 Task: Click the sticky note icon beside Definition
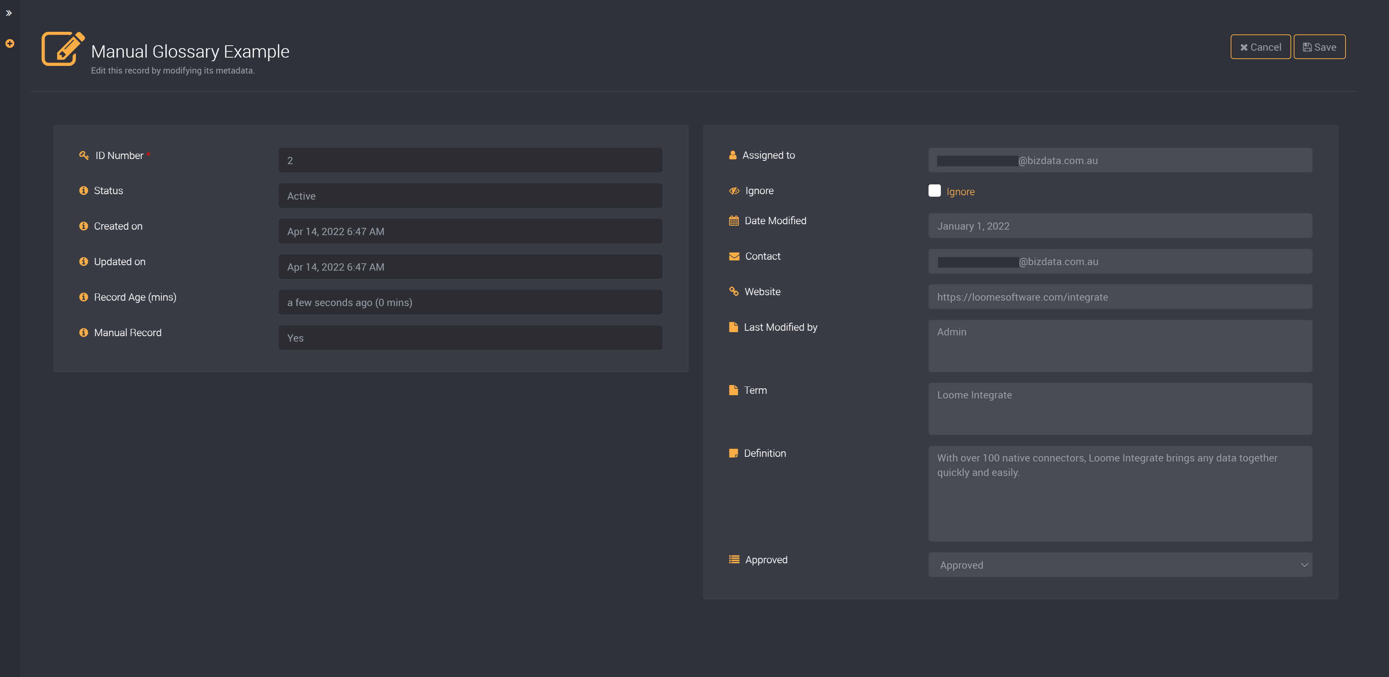click(733, 453)
